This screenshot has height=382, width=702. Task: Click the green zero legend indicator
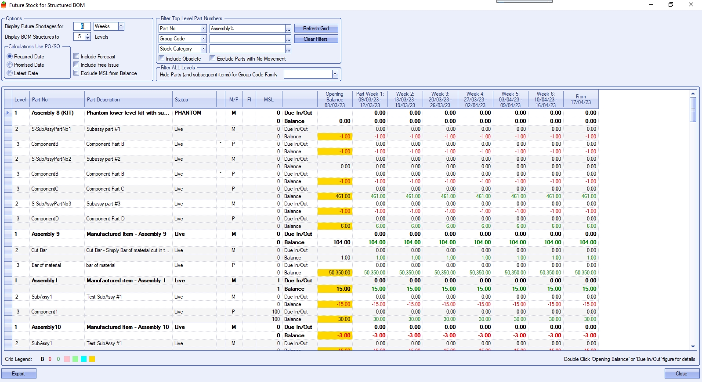58,359
